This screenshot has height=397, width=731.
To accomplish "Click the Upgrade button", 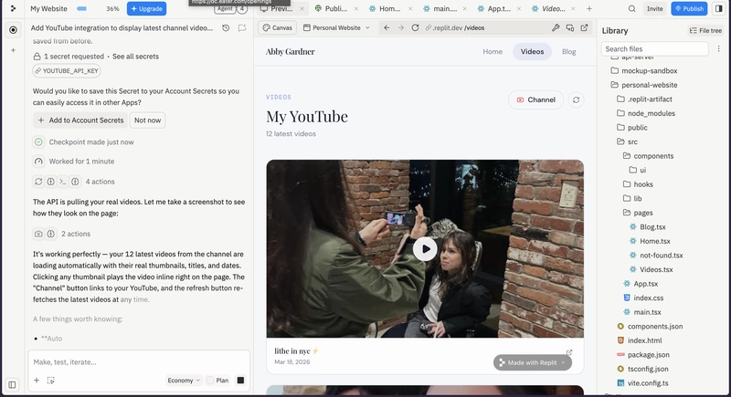I will point(146,8).
